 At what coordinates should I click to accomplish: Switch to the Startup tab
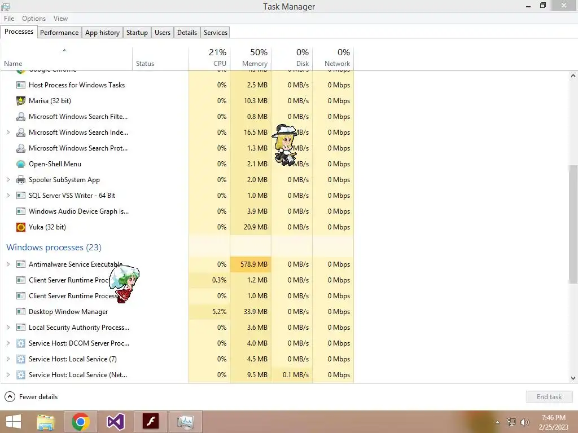coord(137,32)
